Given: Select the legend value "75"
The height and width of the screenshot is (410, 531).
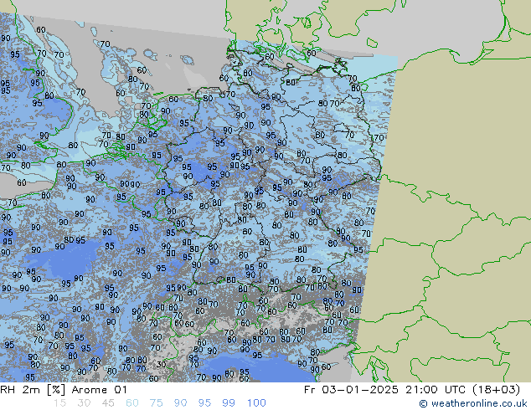Looking at the screenshot, I should pyautogui.click(x=156, y=403).
